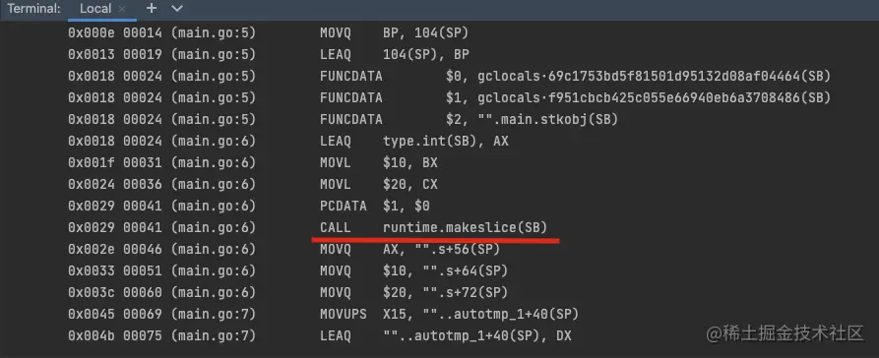Screen dimensions: 879x358
Task: Click the LEAQ 104(SP), BP instruction
Action: (x=395, y=55)
